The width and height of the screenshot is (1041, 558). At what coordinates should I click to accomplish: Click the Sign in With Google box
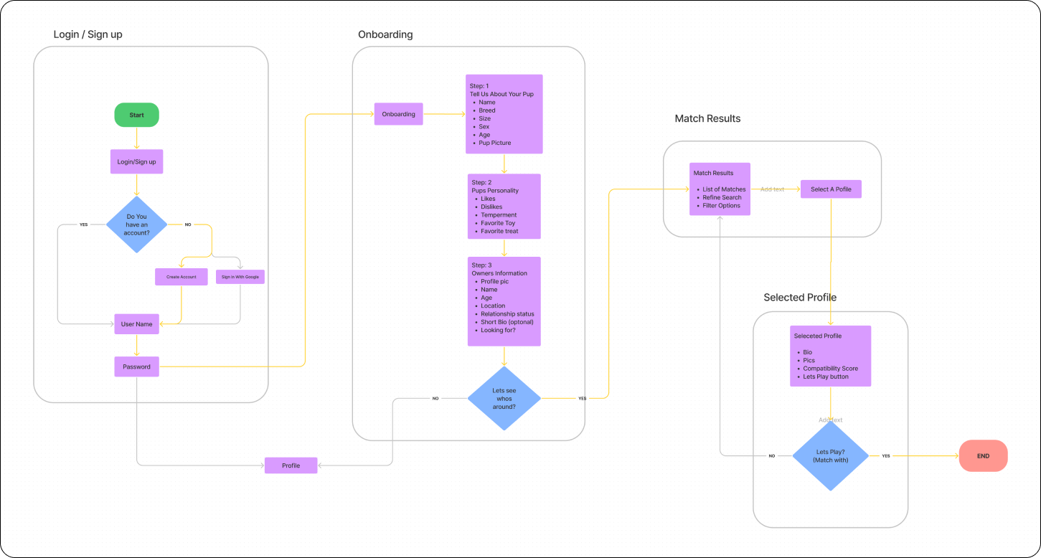click(x=240, y=276)
